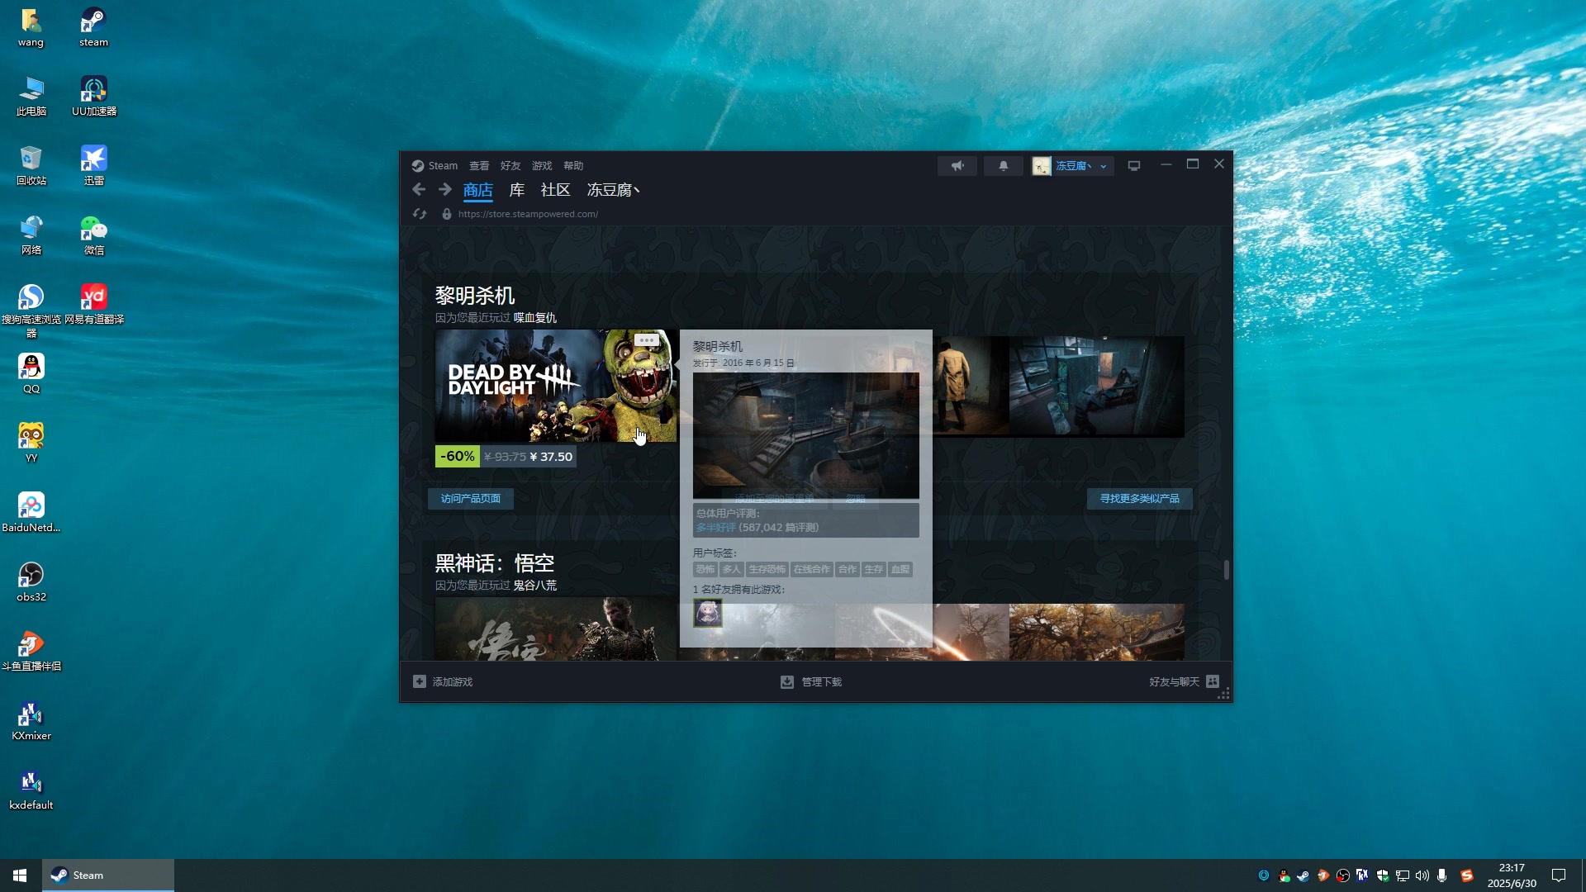1586x892 pixels.
Task: Open the BaiduNetdisk desktop icon
Action: click(31, 513)
